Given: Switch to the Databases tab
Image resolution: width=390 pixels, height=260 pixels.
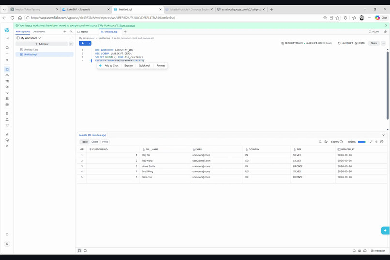Looking at the screenshot, I should point(39,31).
